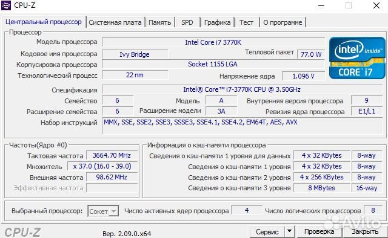Open the Сокет processor selection dropdown

click(x=103, y=211)
